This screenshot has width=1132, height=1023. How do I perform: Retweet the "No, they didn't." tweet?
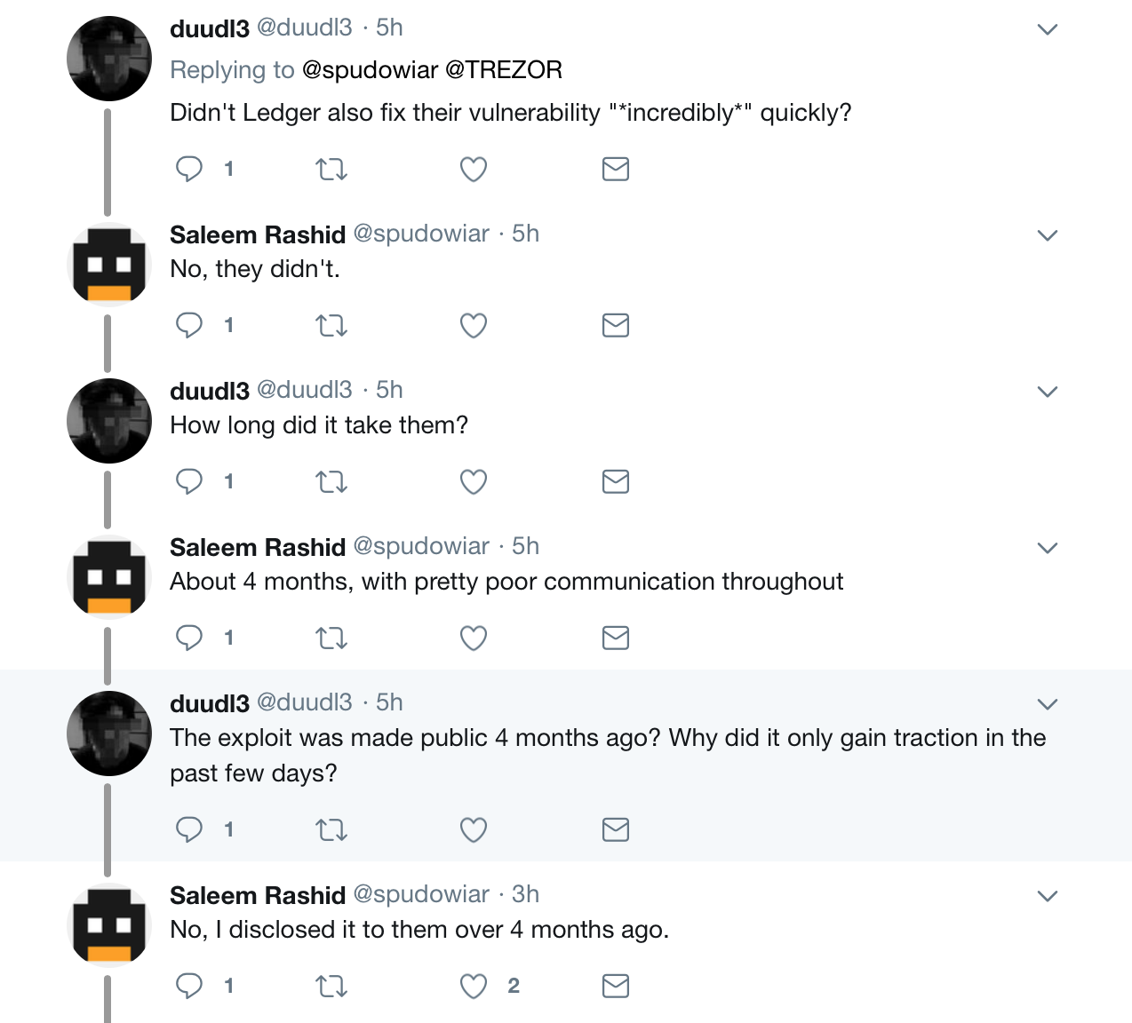point(331,326)
